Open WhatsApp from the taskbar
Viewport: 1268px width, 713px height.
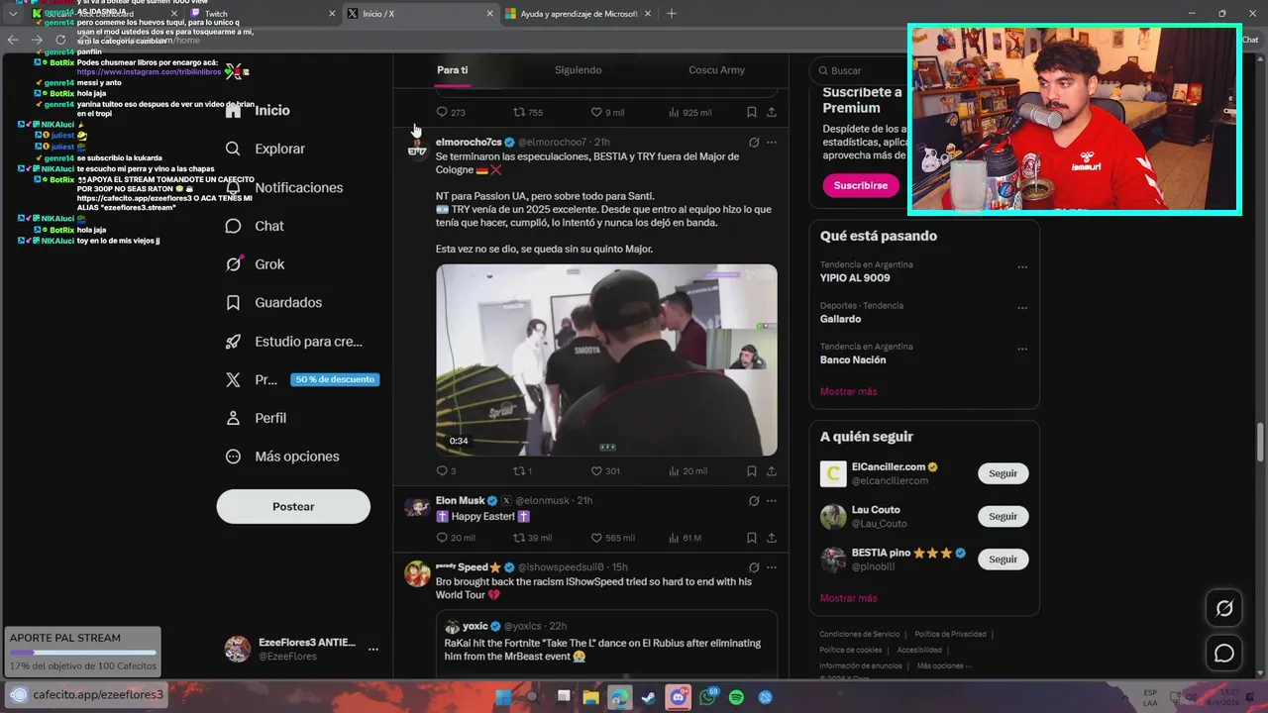[707, 698]
